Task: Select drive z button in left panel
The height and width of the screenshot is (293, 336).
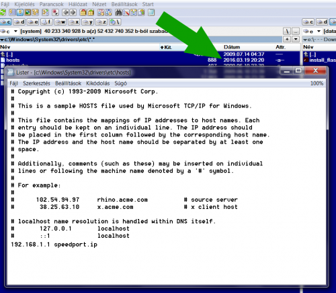Action: click(x=101, y=22)
